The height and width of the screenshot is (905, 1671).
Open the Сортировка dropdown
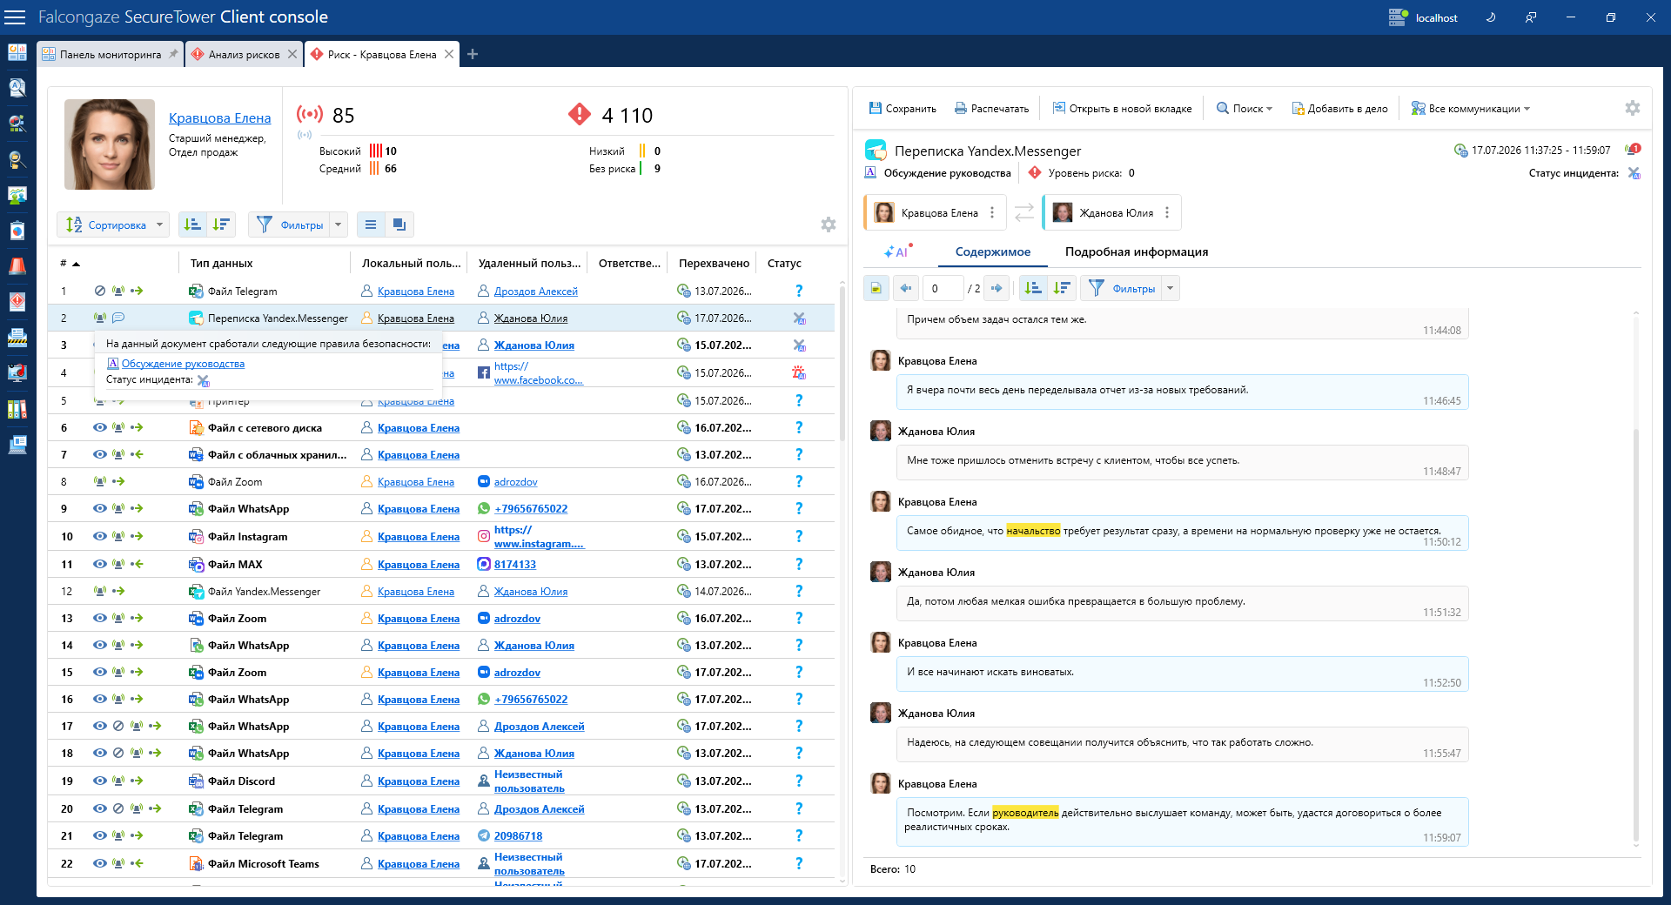pyautogui.click(x=114, y=225)
